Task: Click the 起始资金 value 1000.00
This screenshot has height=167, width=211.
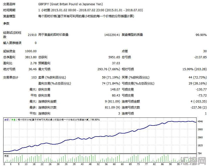Action: [x=31, y=51]
